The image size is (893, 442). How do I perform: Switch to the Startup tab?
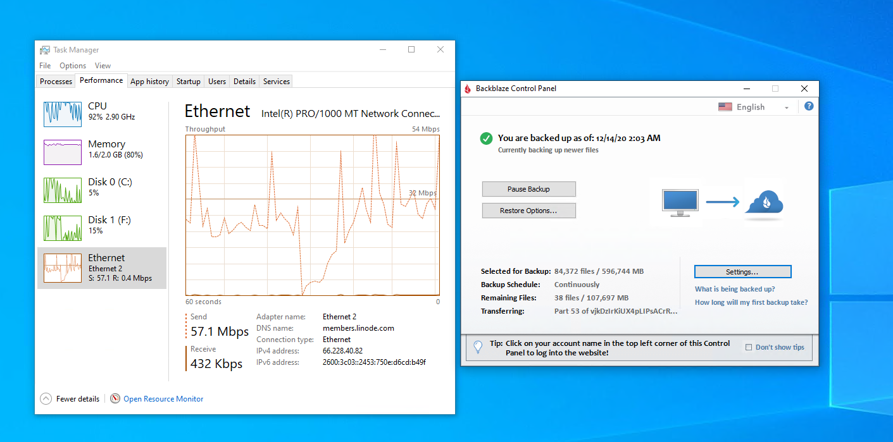pos(189,82)
